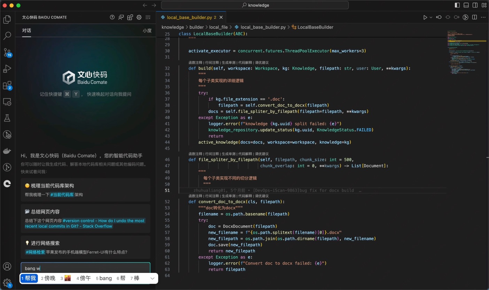
Task: Click the git blame annotation on line 51
Action: pyautogui.click(x=277, y=190)
